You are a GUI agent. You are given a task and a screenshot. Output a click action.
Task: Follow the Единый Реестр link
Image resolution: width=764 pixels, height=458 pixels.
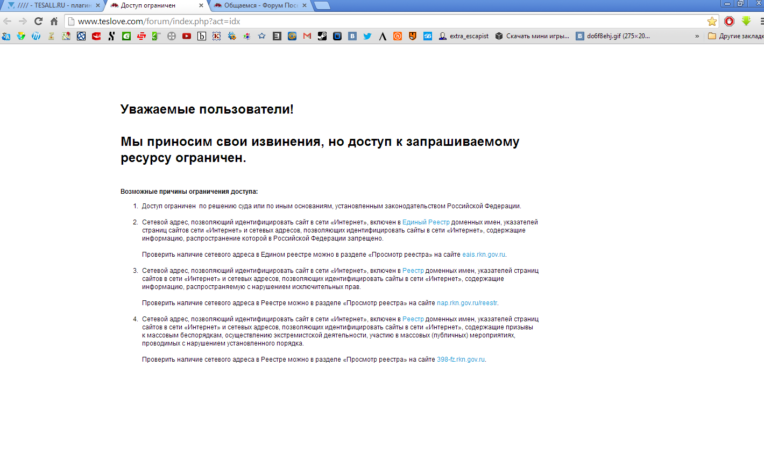426,222
